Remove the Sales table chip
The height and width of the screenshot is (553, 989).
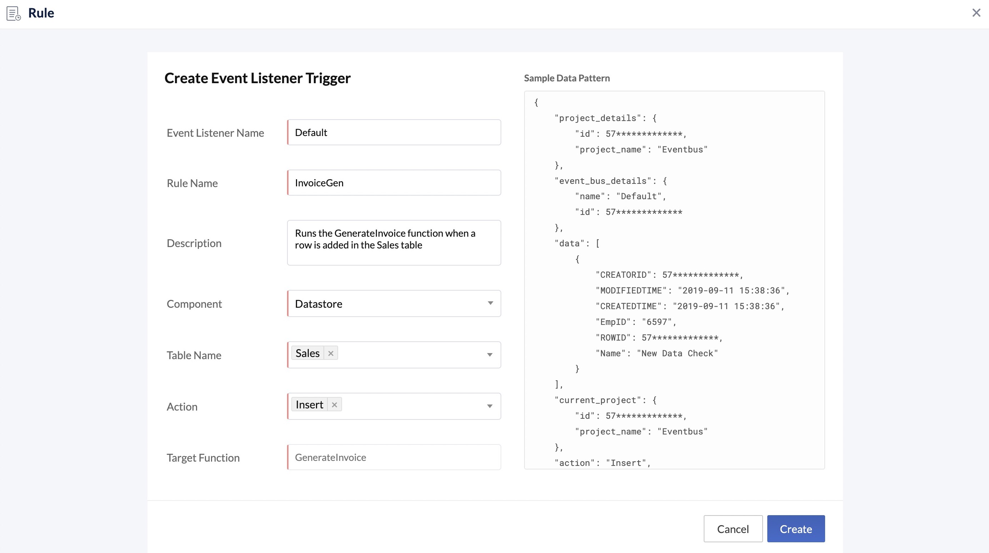coord(331,353)
